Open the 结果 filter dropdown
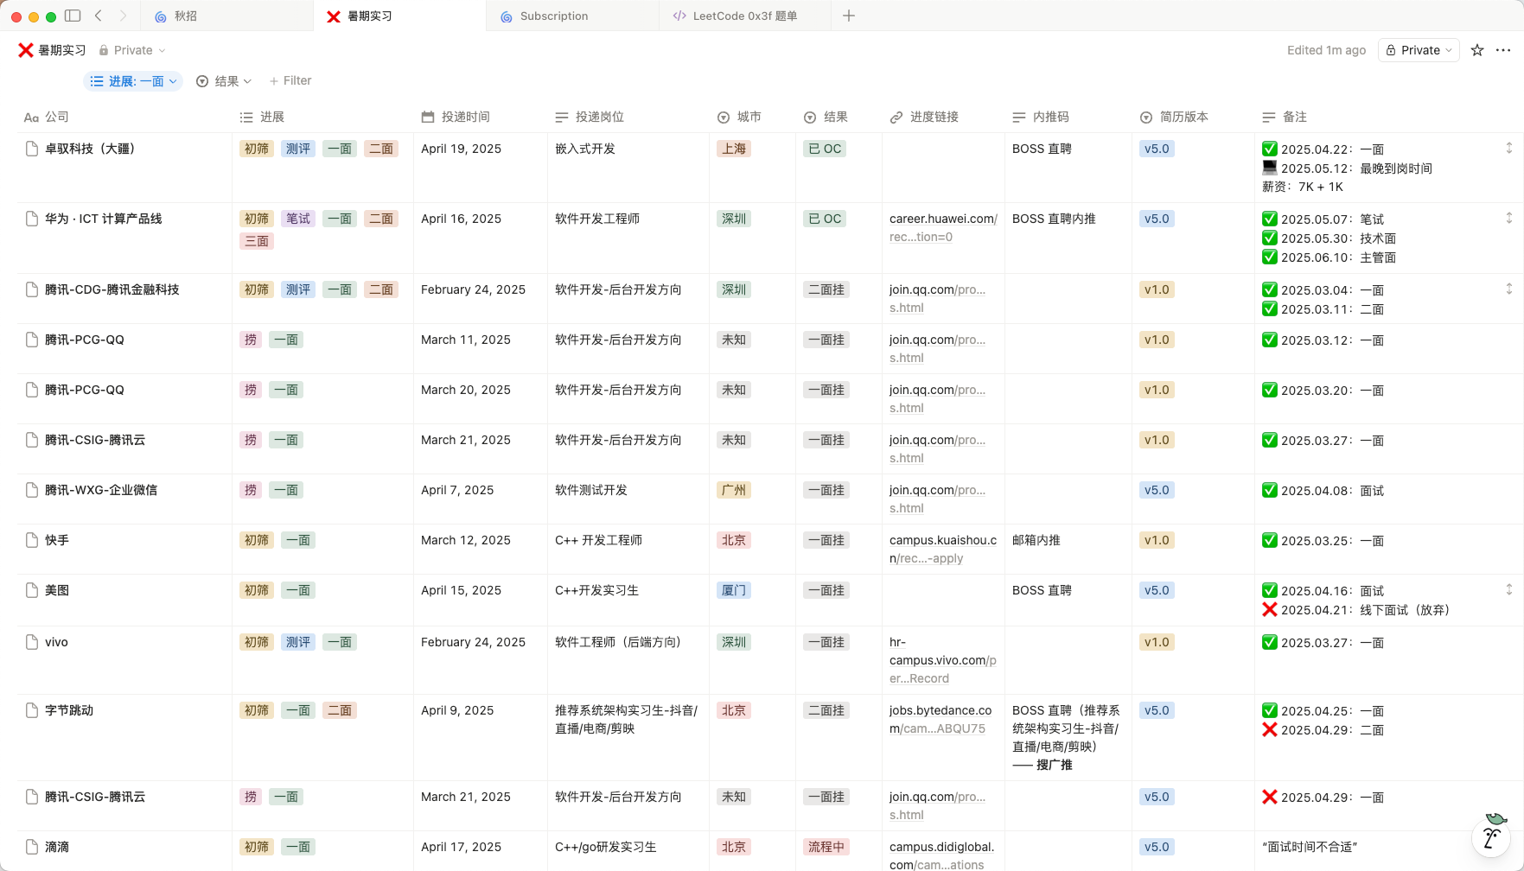The height and width of the screenshot is (871, 1524). tap(224, 81)
